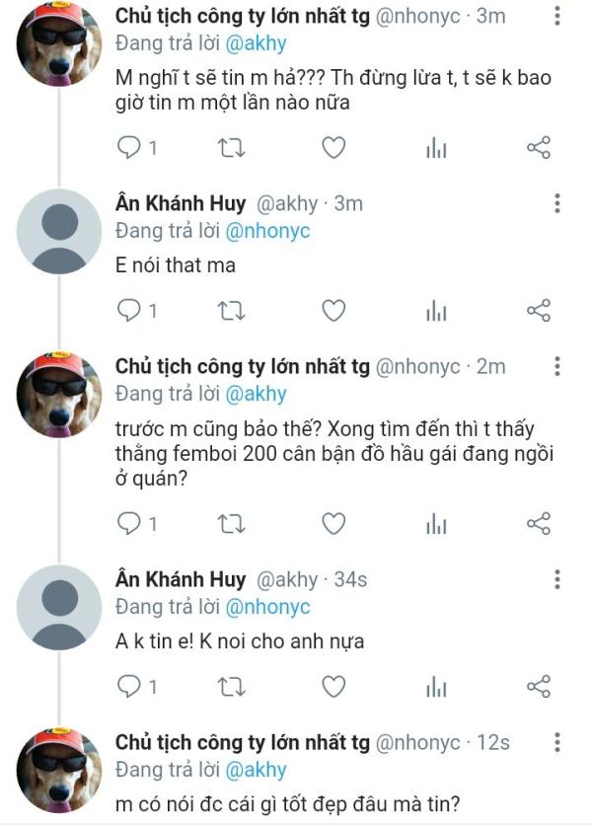The image size is (592, 827).
Task: Open more options for the first tweet
Action: [x=557, y=17]
